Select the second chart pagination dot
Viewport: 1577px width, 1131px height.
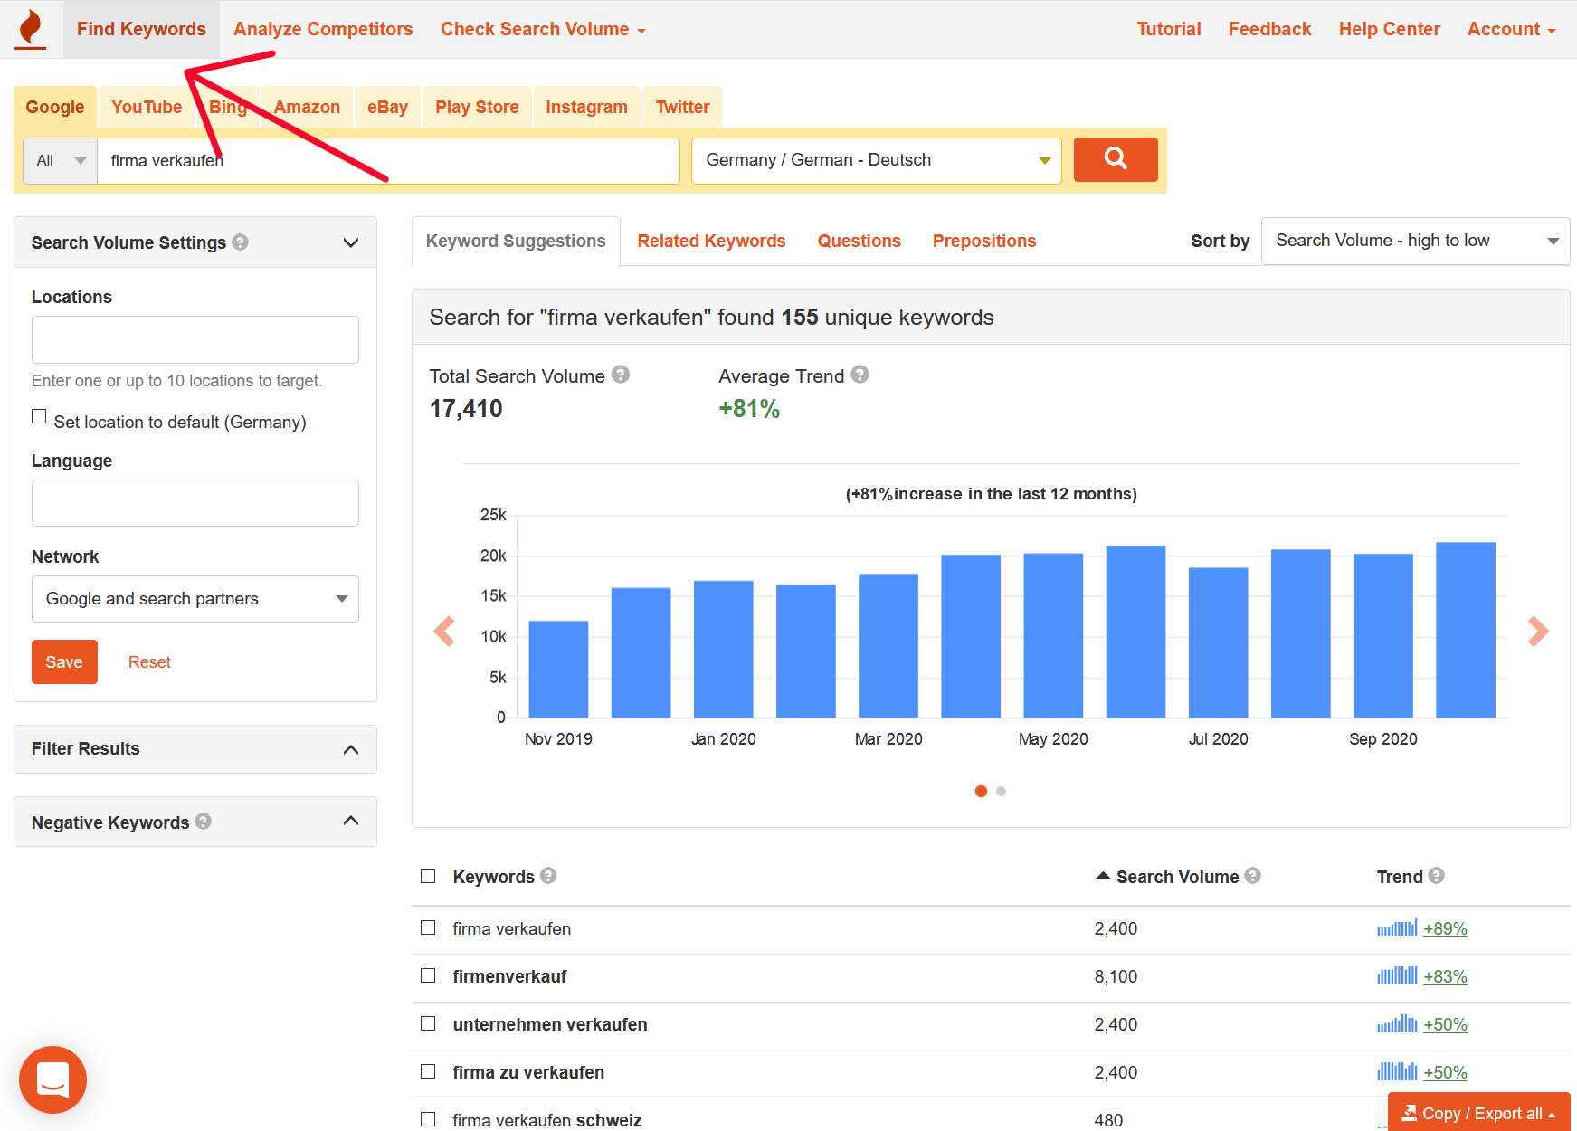[1001, 791]
